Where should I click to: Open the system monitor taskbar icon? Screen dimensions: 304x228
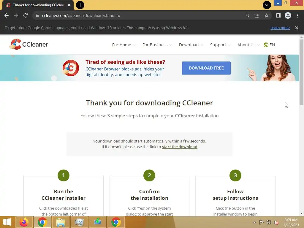79,222
